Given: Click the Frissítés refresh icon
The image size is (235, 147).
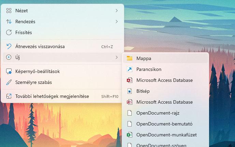Looking at the screenshot, I should pos(9,32).
